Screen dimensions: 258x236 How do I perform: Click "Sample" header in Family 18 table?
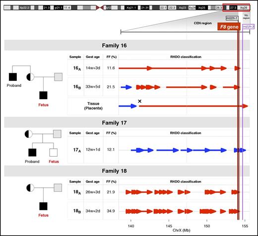pyautogui.click(x=75, y=181)
